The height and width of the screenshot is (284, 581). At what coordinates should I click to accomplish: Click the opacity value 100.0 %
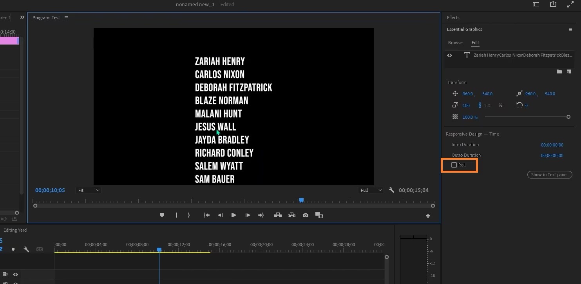coord(471,117)
